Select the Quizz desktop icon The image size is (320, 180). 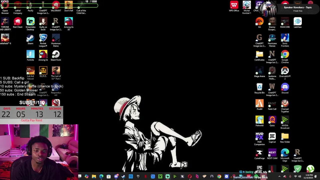pos(272,121)
